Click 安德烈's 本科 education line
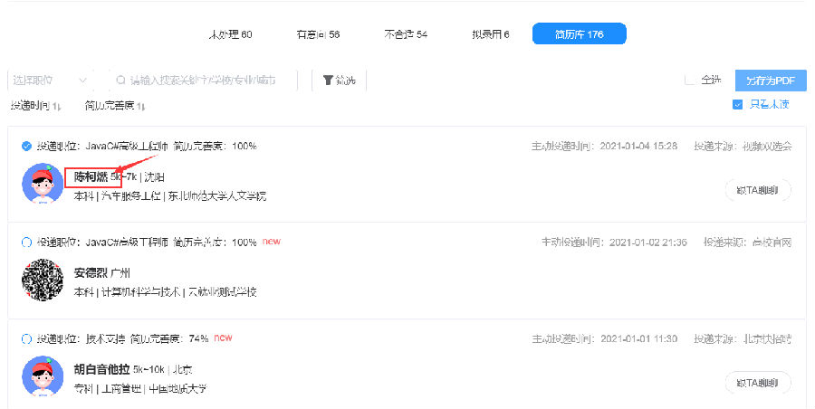 coord(166,292)
